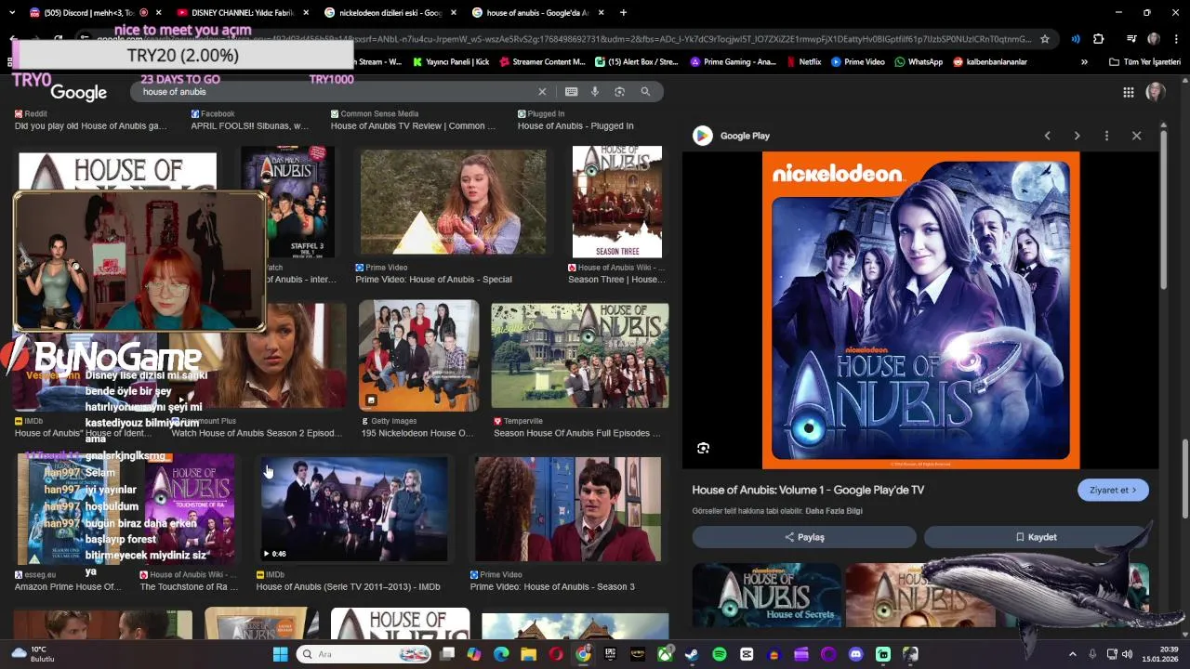Screen dimensions: 1190x669
Task: Open the Xbox app from the taskbar
Action: point(665,654)
